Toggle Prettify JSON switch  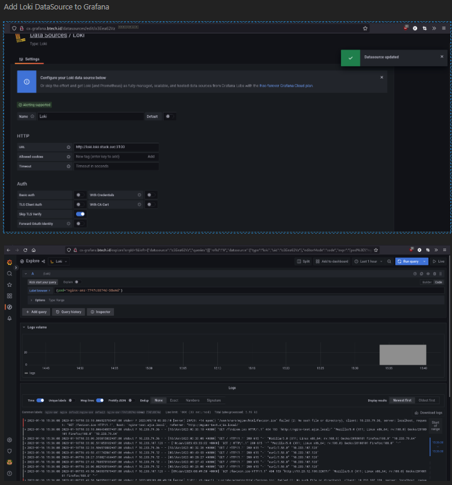click(132, 400)
